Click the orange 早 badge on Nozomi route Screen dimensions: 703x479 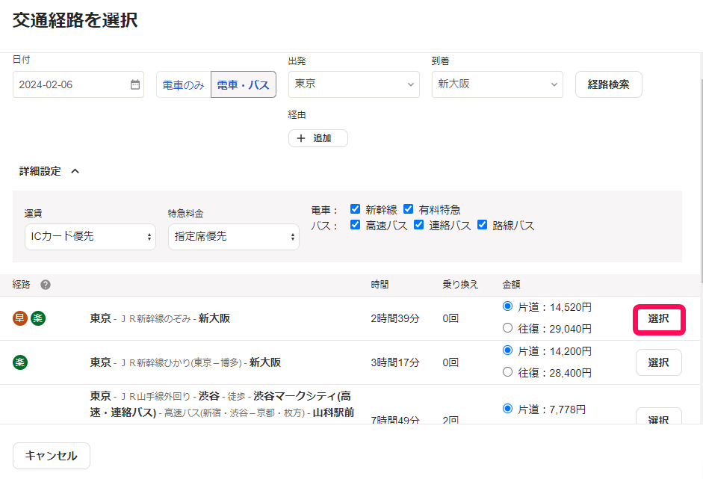(x=20, y=318)
